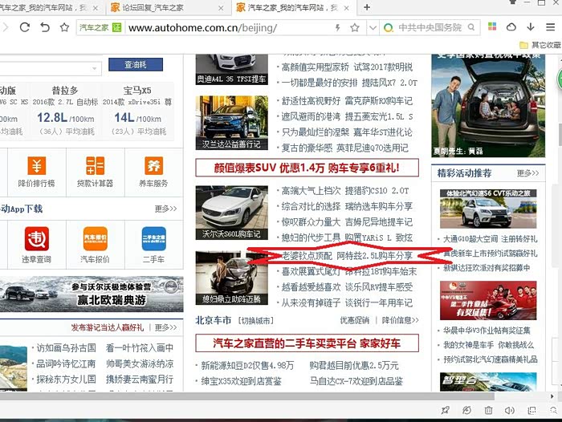Screen dimensions: 562x422
Task: Open the 二手车 app icon
Action: coord(153,239)
